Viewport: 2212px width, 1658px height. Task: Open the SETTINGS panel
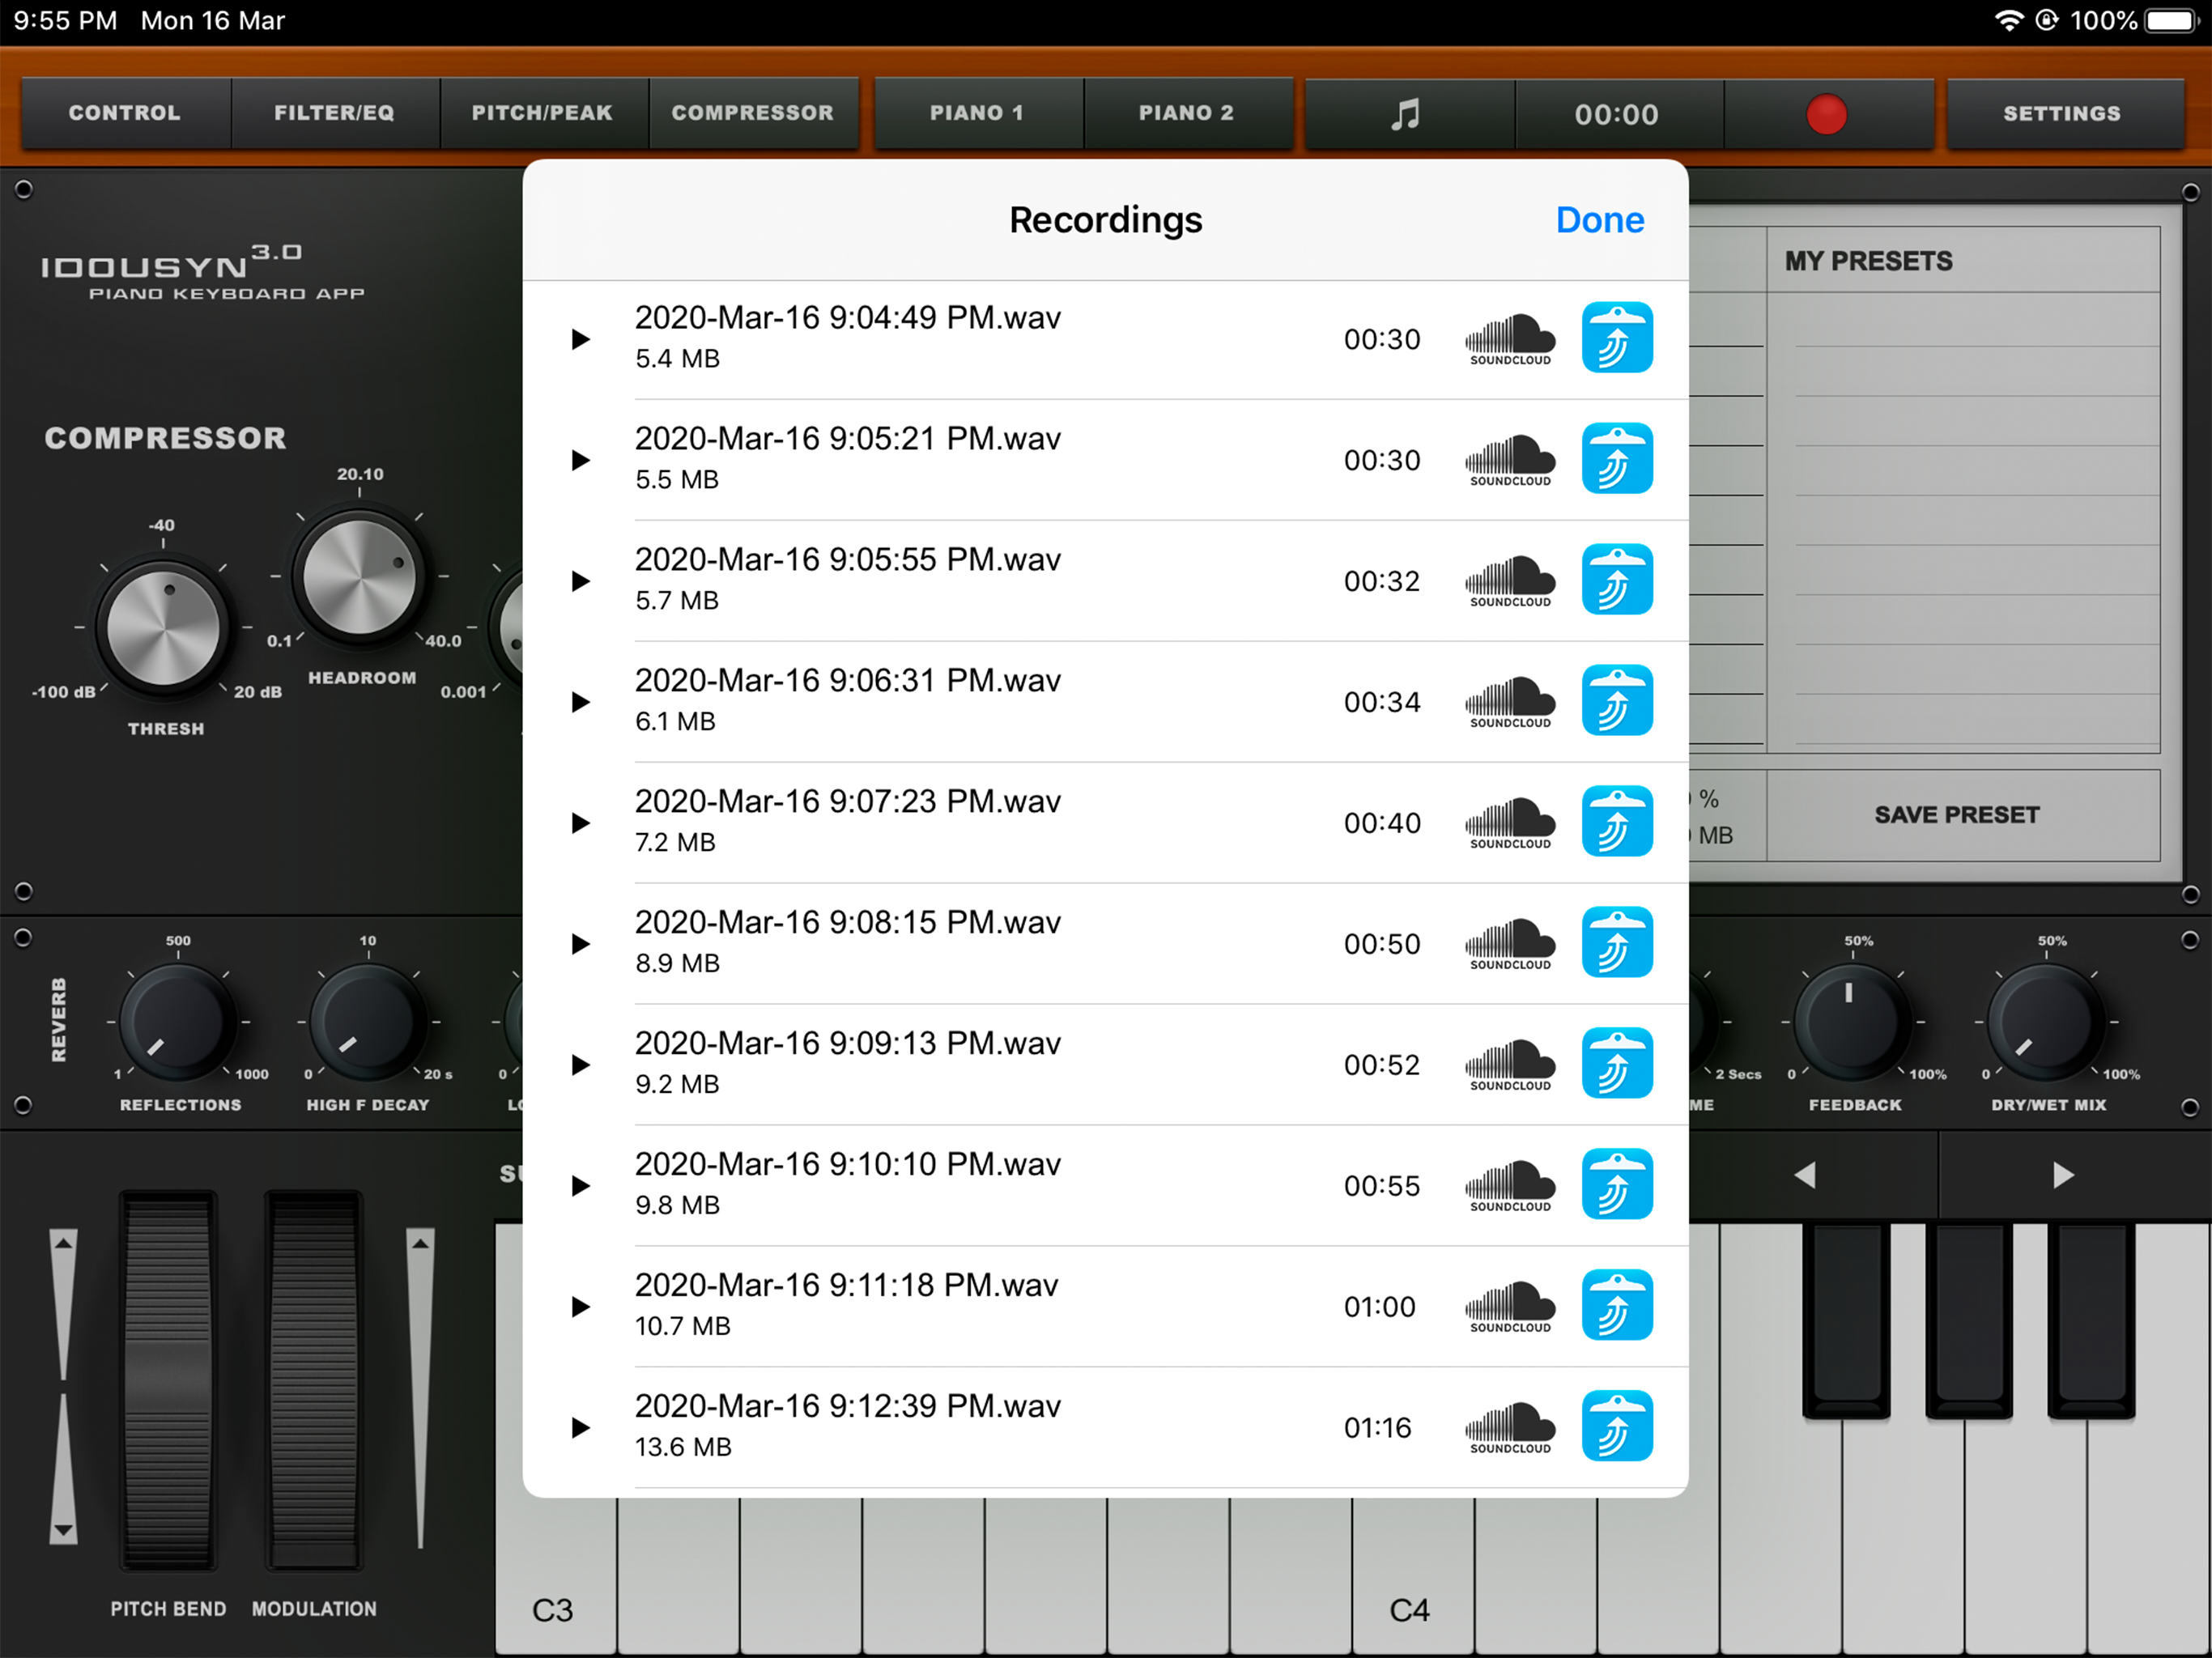pos(2061,114)
